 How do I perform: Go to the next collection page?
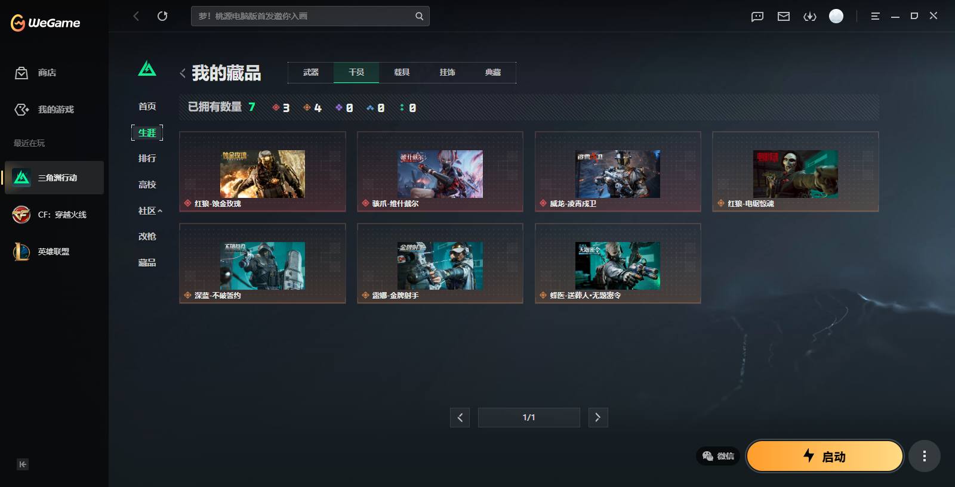[598, 417]
